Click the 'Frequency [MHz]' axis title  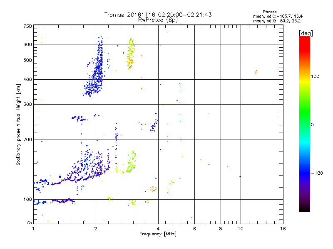[158, 234]
